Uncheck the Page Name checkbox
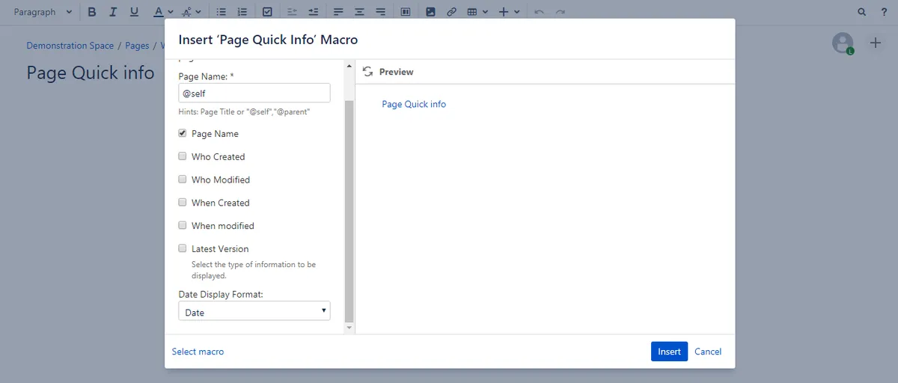 (x=183, y=133)
